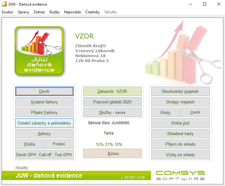Click the version v. 201207.15.46 text
225x186 pixels.
coord(133,177)
